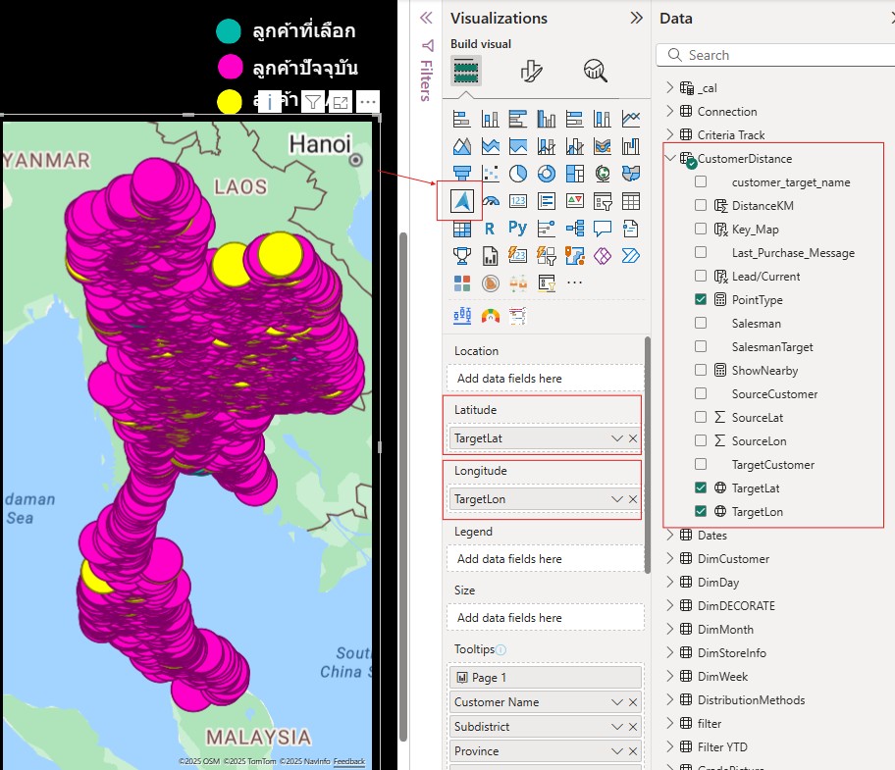The height and width of the screenshot is (770, 895).
Task: Collapse the CustomerDistance table
Action: coord(671,158)
